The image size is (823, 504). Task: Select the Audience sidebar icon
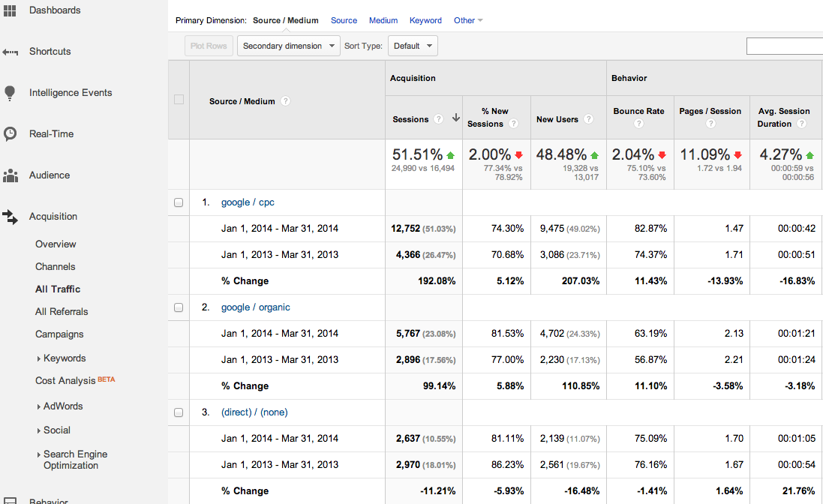[x=11, y=175]
